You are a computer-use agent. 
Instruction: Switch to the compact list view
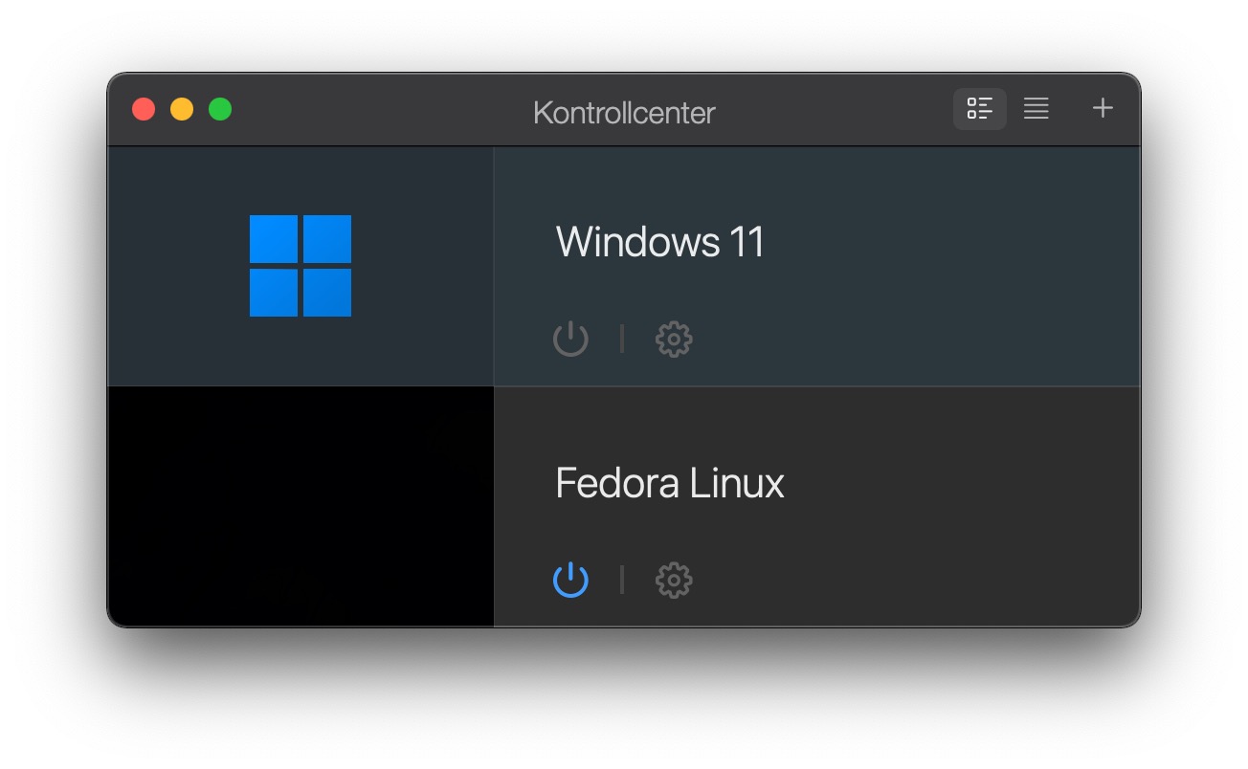(x=1036, y=109)
